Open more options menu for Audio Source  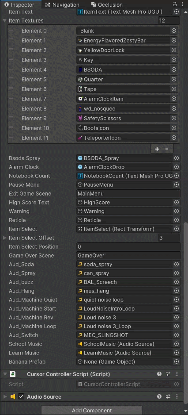tap(177, 396)
